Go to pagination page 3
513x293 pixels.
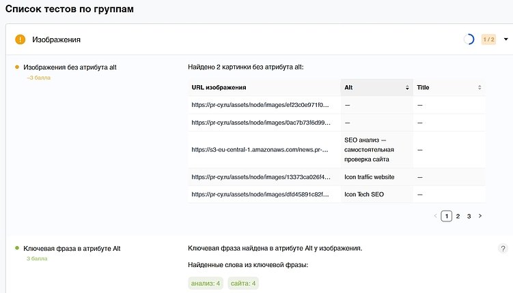point(469,216)
